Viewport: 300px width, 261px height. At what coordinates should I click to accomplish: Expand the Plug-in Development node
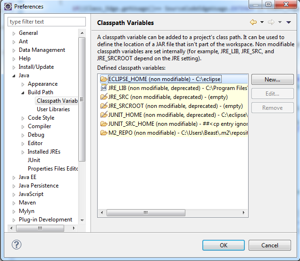coord(14,220)
